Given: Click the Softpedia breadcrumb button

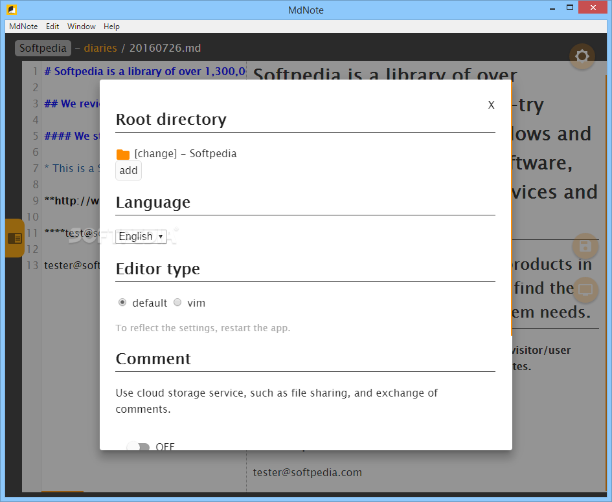Looking at the screenshot, I should [43, 48].
